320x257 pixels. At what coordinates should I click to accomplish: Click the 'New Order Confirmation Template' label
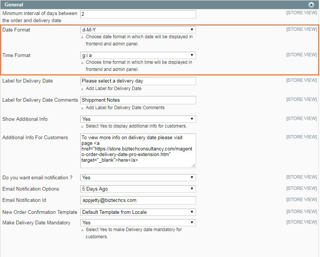pyautogui.click(x=40, y=212)
